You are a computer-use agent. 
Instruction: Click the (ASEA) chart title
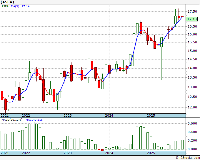pyautogui.click(x=7, y=2)
